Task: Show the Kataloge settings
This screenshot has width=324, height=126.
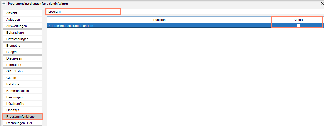Action: tap(23, 84)
